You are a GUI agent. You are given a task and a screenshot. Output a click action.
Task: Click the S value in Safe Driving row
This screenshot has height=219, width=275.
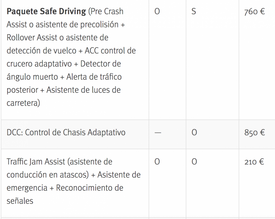point(194,12)
